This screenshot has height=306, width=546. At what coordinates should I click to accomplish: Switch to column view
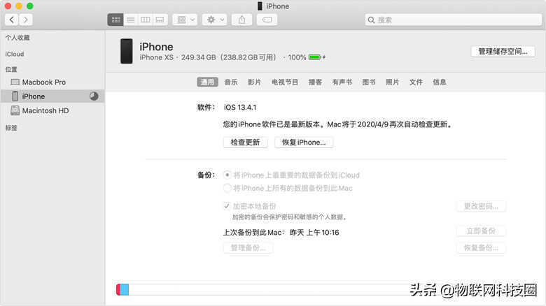pyautogui.click(x=145, y=20)
